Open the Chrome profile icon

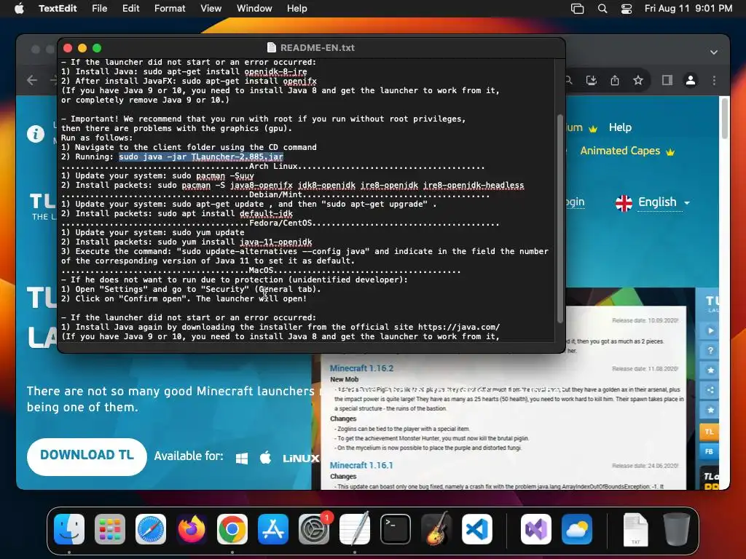[691, 80]
